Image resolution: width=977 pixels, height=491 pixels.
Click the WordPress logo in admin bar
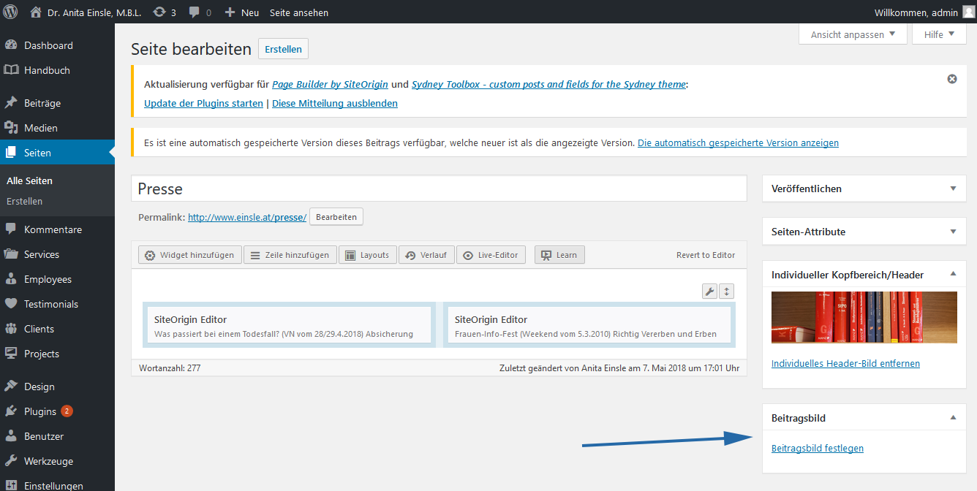[x=10, y=12]
